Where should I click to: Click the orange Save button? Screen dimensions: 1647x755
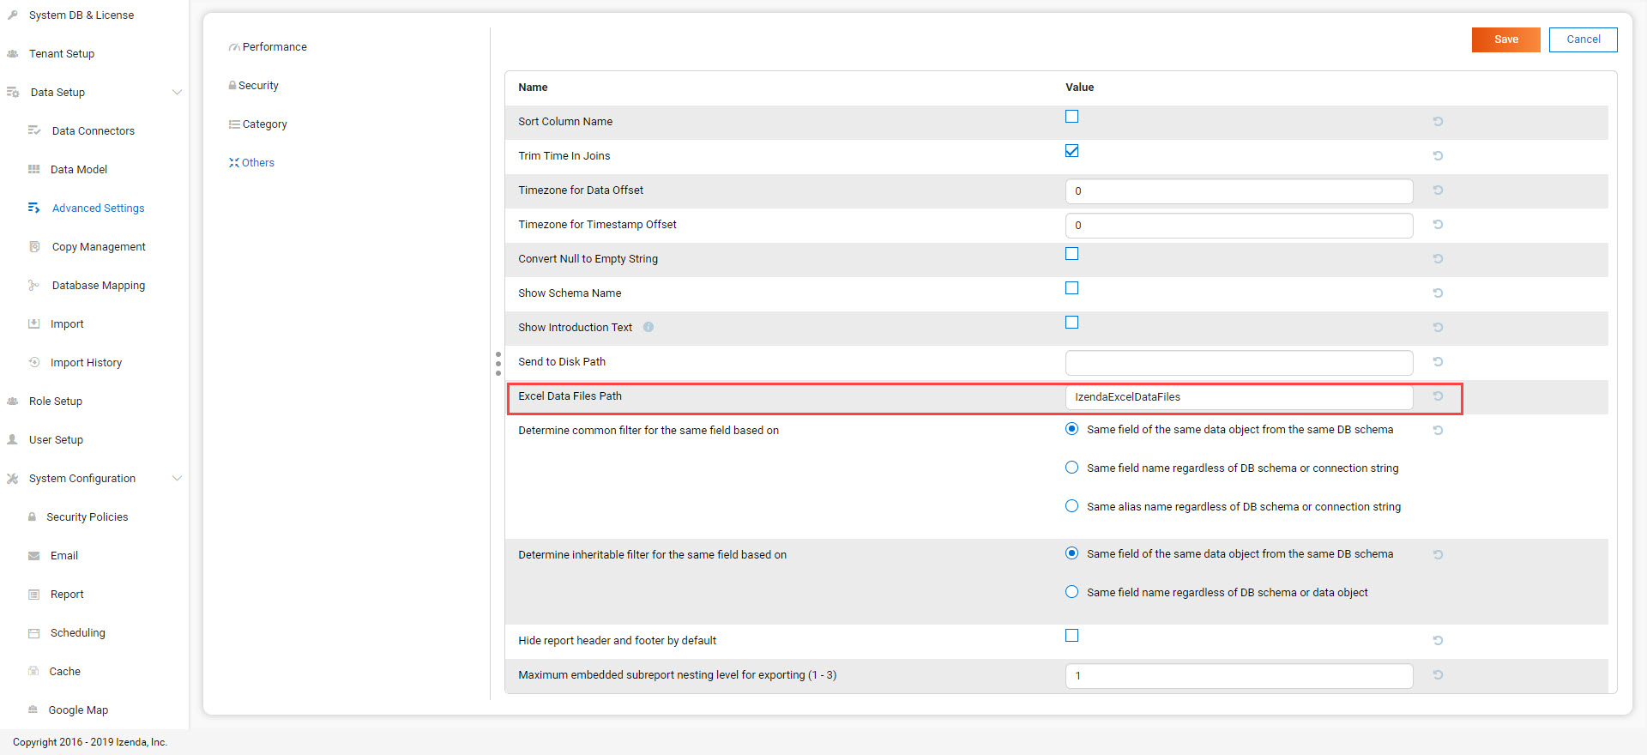1505,39
